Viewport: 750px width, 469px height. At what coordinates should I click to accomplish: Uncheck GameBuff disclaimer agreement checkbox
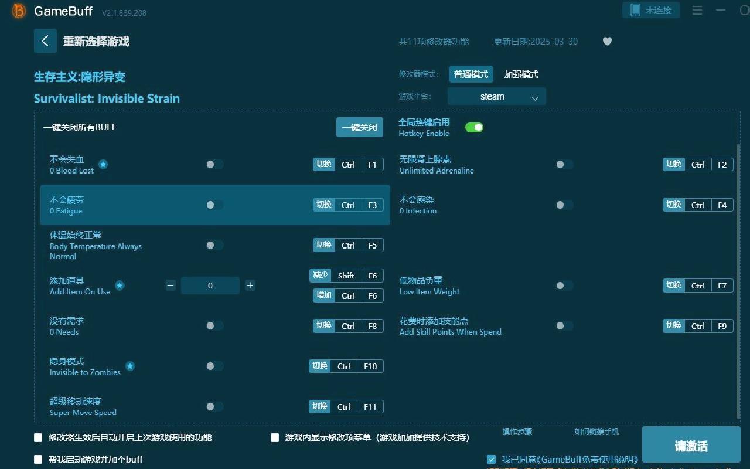click(492, 460)
